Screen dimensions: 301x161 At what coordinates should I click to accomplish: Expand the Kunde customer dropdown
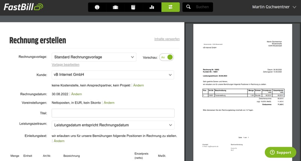pyautogui.click(x=112, y=75)
